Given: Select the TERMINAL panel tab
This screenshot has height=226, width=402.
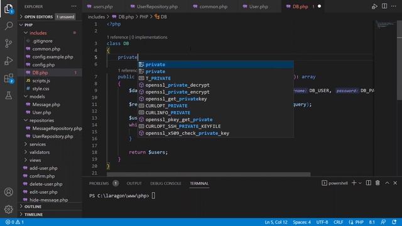Looking at the screenshot, I should click(x=199, y=183).
